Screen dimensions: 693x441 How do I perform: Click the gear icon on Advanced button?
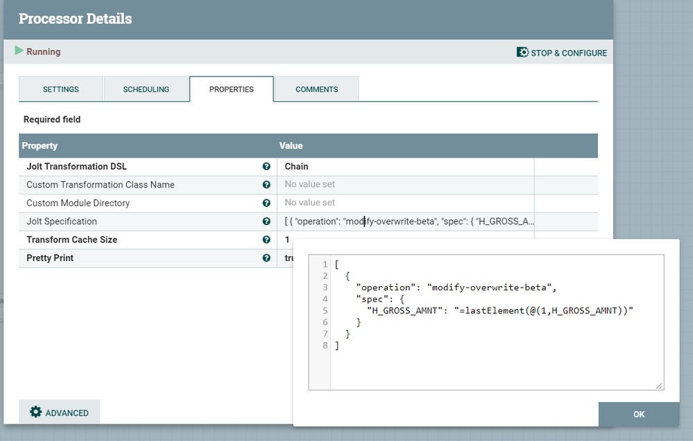pos(36,412)
